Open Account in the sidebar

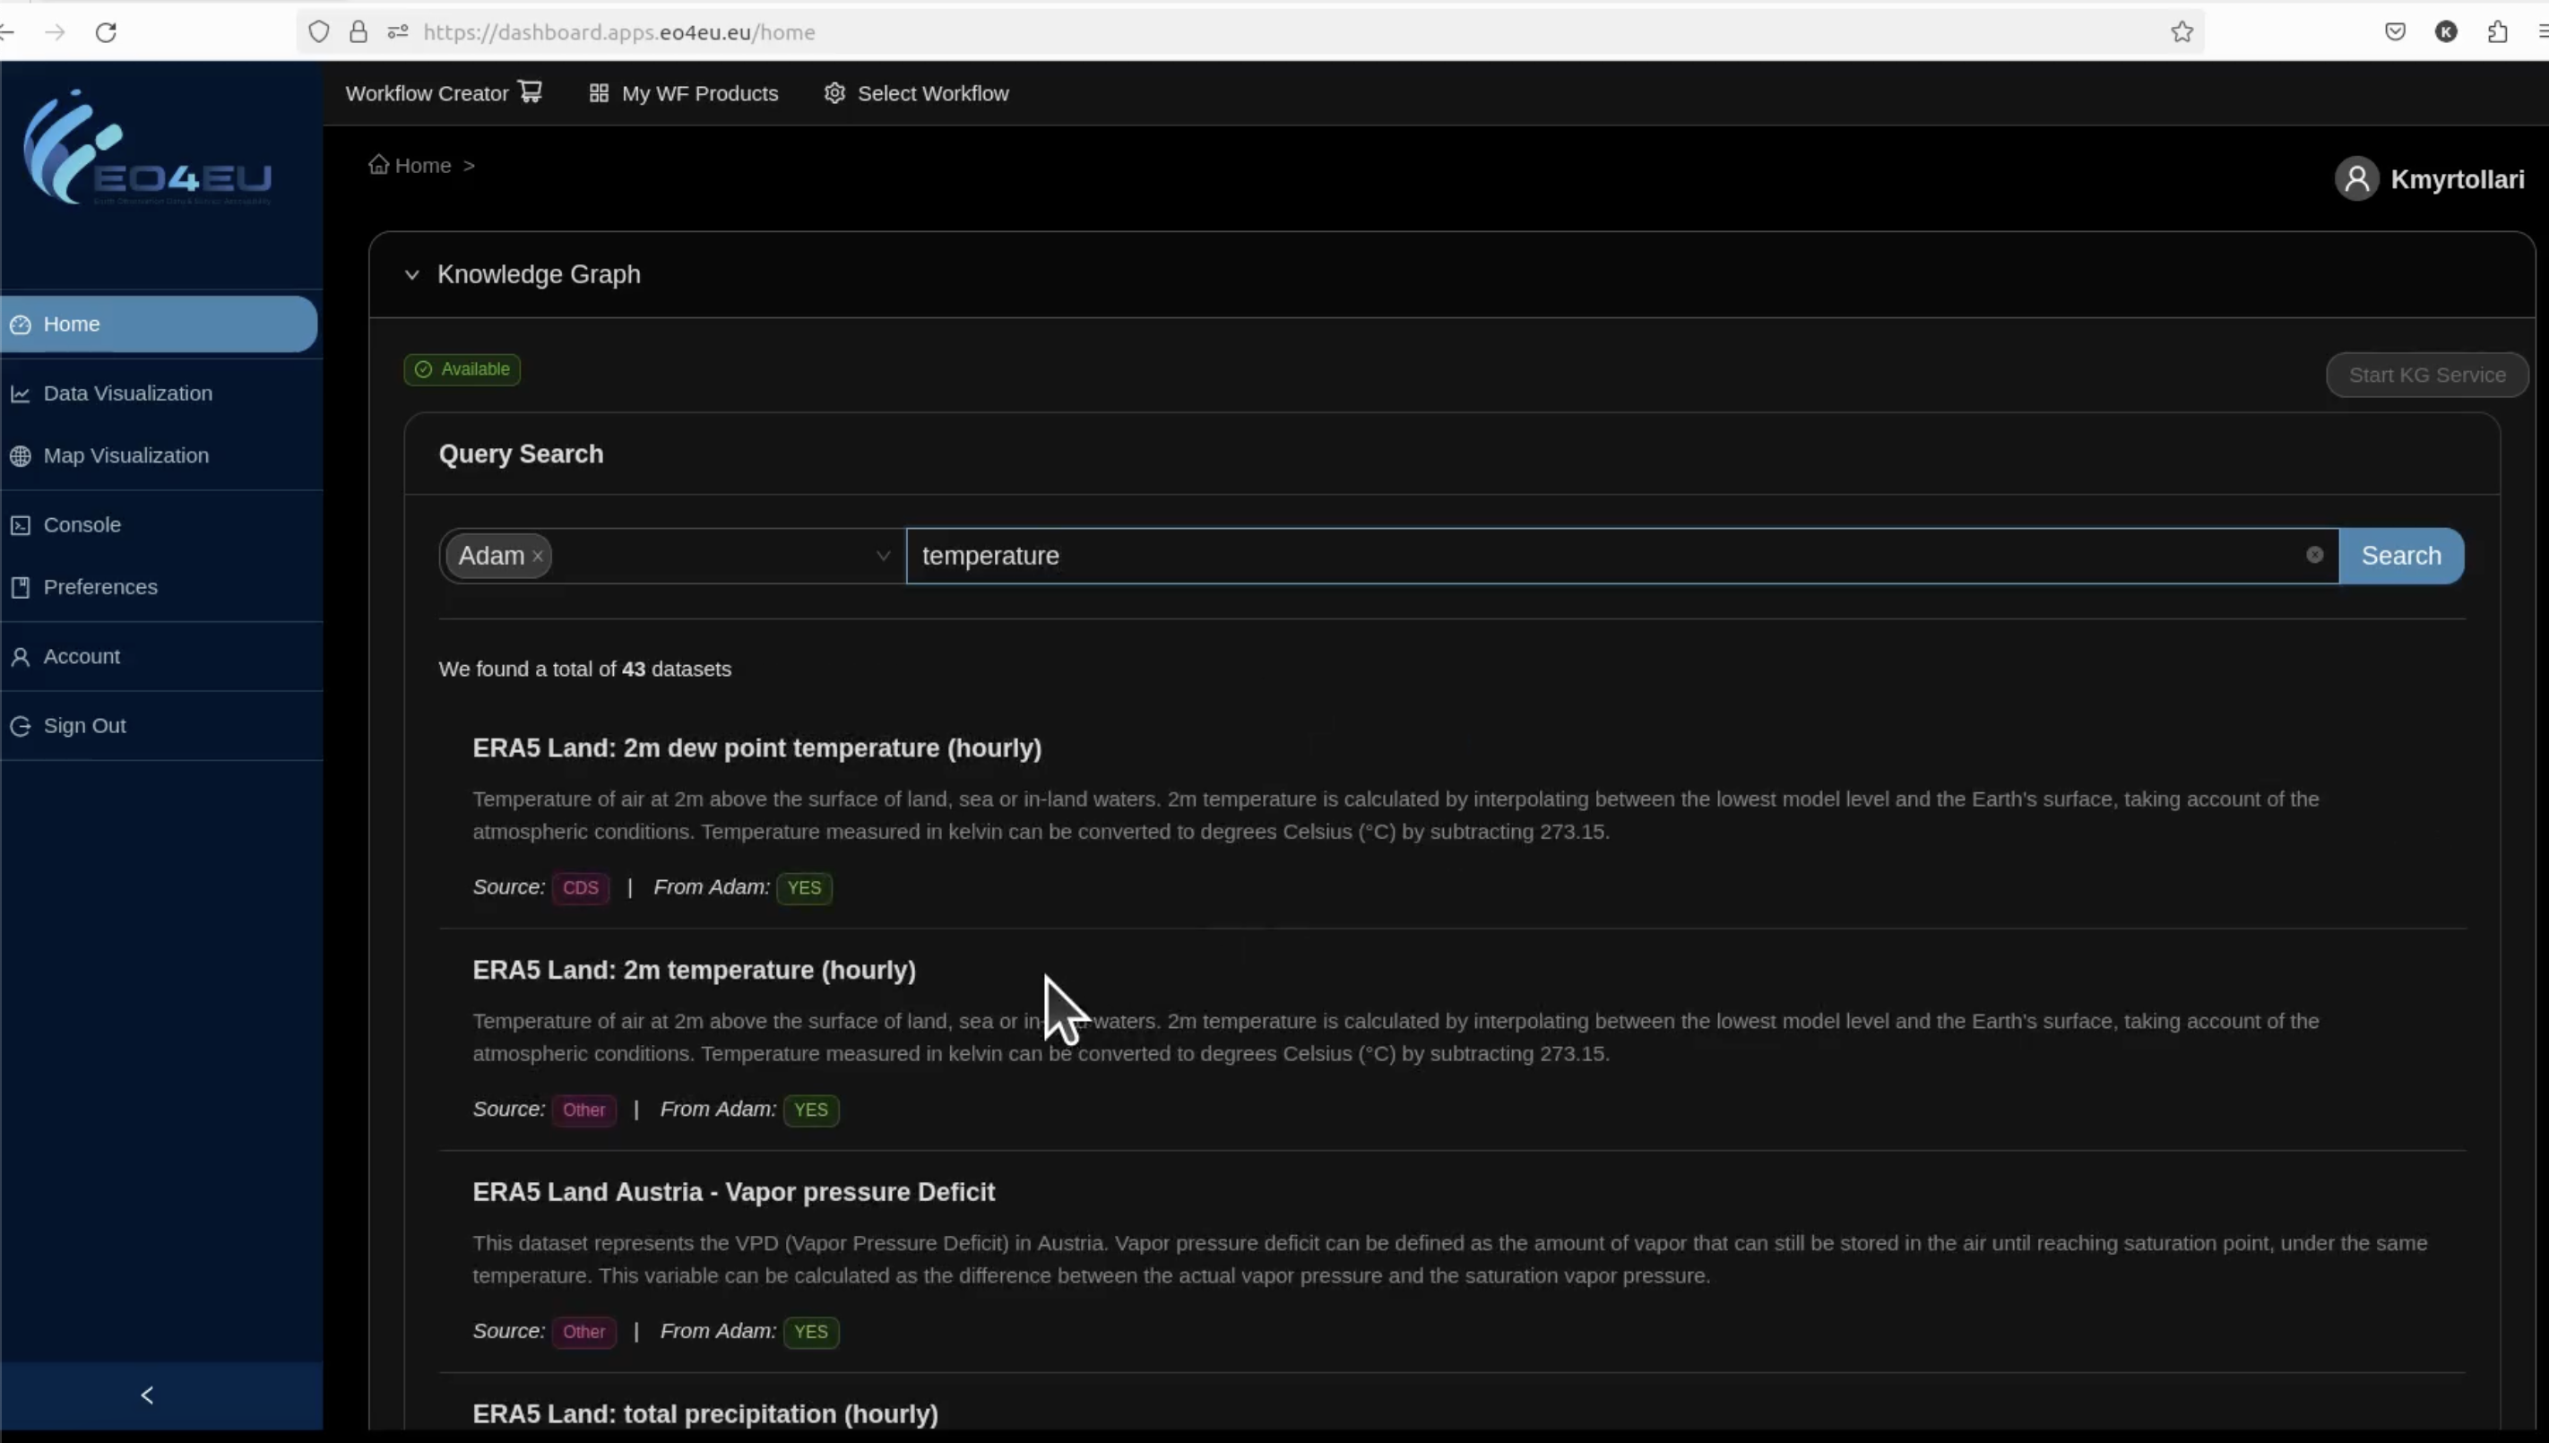point(160,657)
